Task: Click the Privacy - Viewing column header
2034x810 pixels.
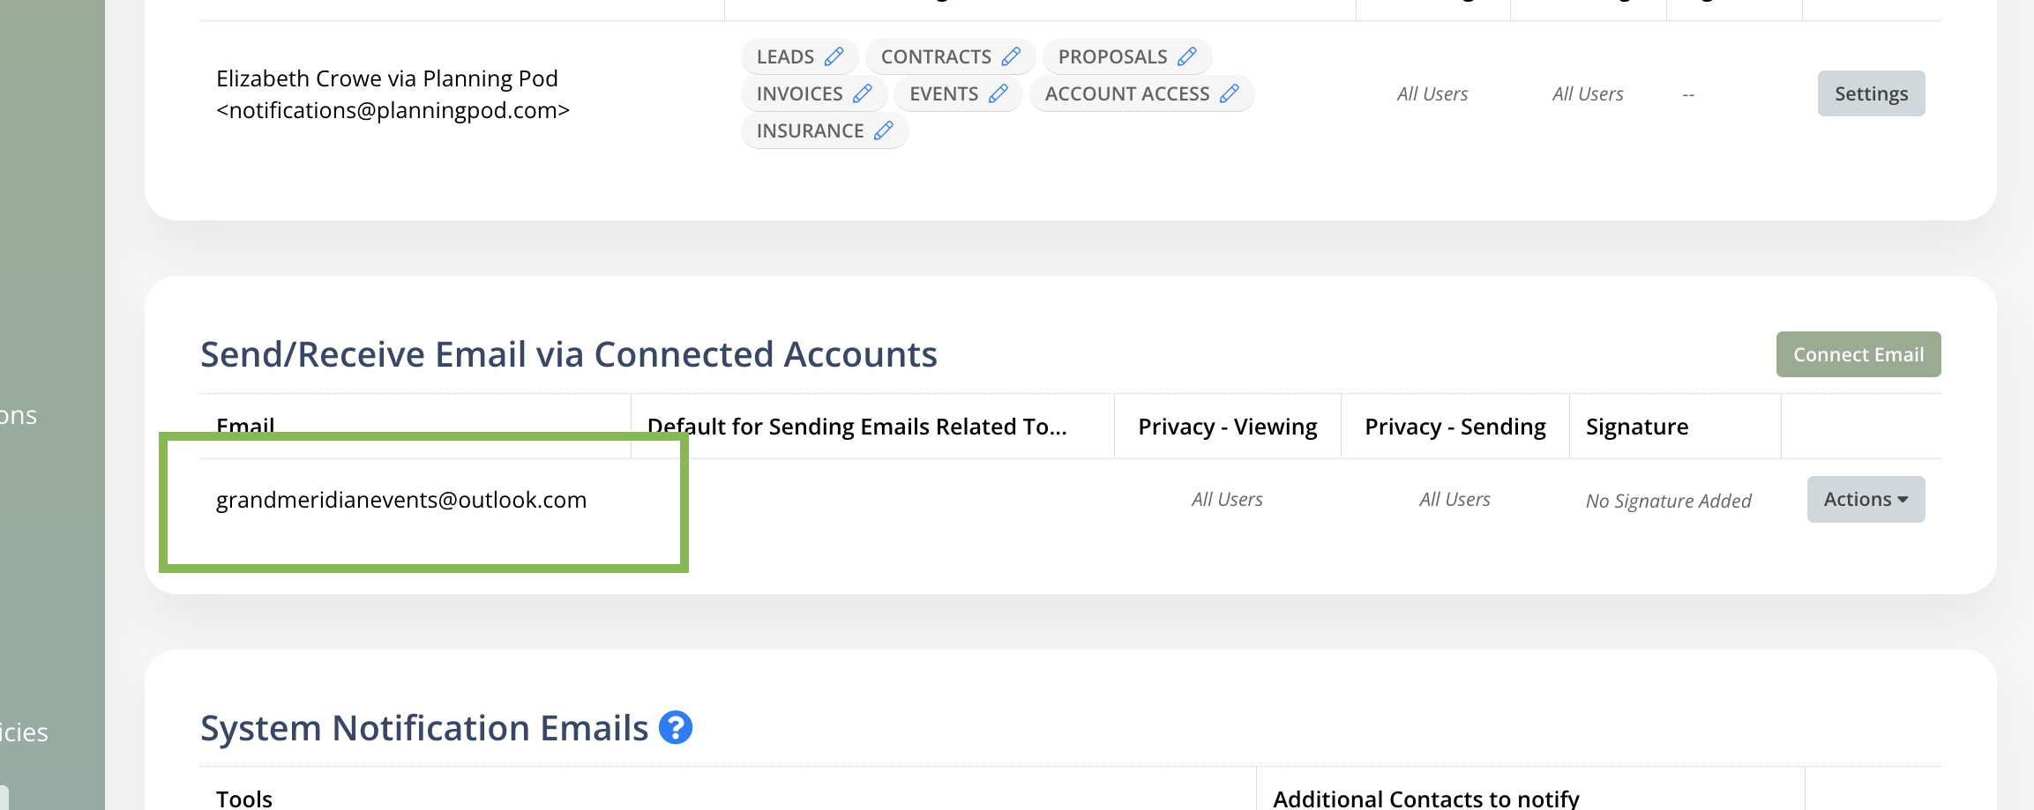Action: [1227, 427]
